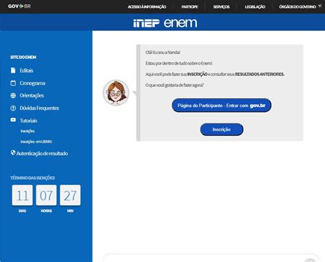This screenshot has height=262, width=325.
Task: Click the Tutoriais video icon
Action: pyautogui.click(x=13, y=120)
